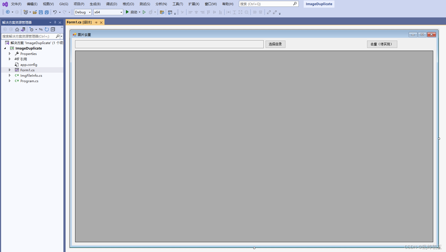Expand the Program.cs tree node
Image resolution: width=446 pixels, height=252 pixels.
10,81
